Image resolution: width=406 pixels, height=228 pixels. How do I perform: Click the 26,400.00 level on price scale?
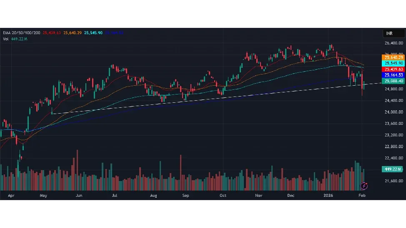(x=393, y=43)
